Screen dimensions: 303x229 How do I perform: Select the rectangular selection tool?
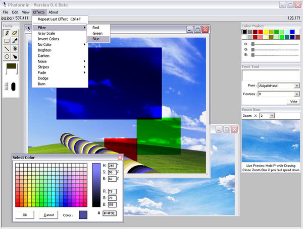[x=7, y=41]
